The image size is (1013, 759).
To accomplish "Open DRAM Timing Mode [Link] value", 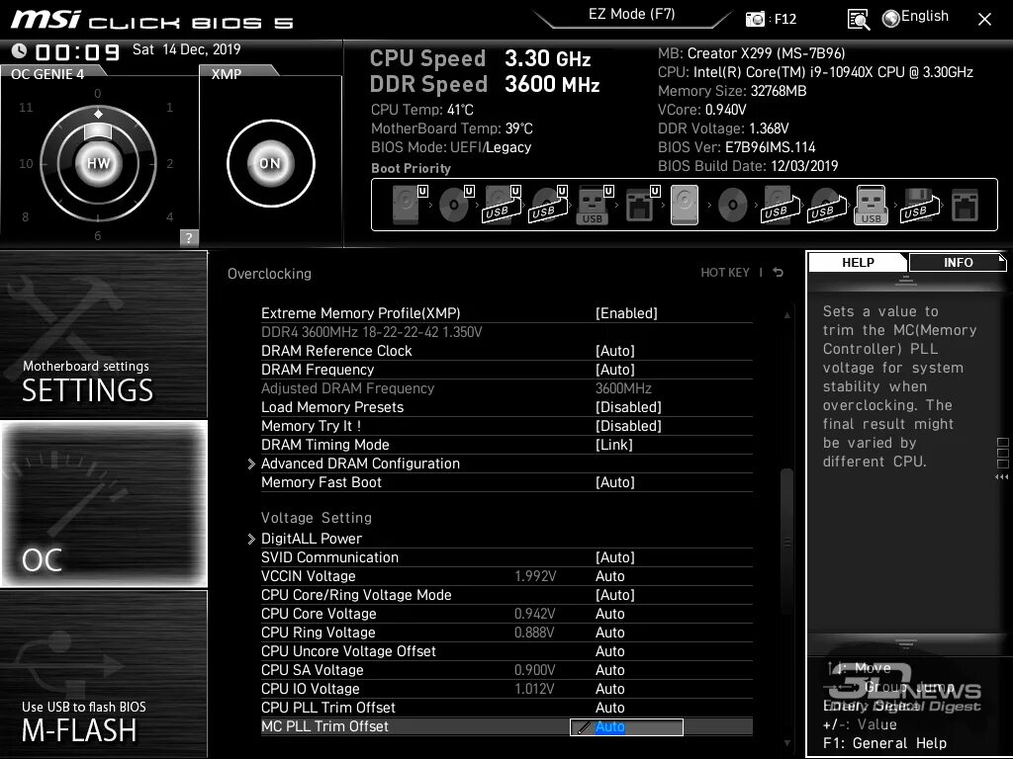I will click(613, 444).
